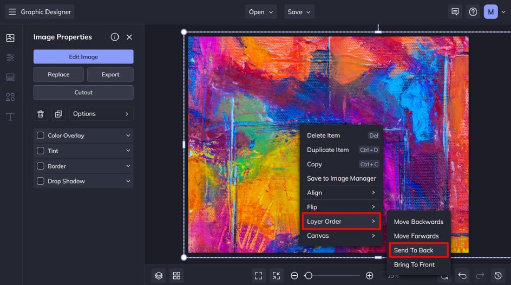Open the layers panel icon
This screenshot has width=511, height=285.
point(159,276)
